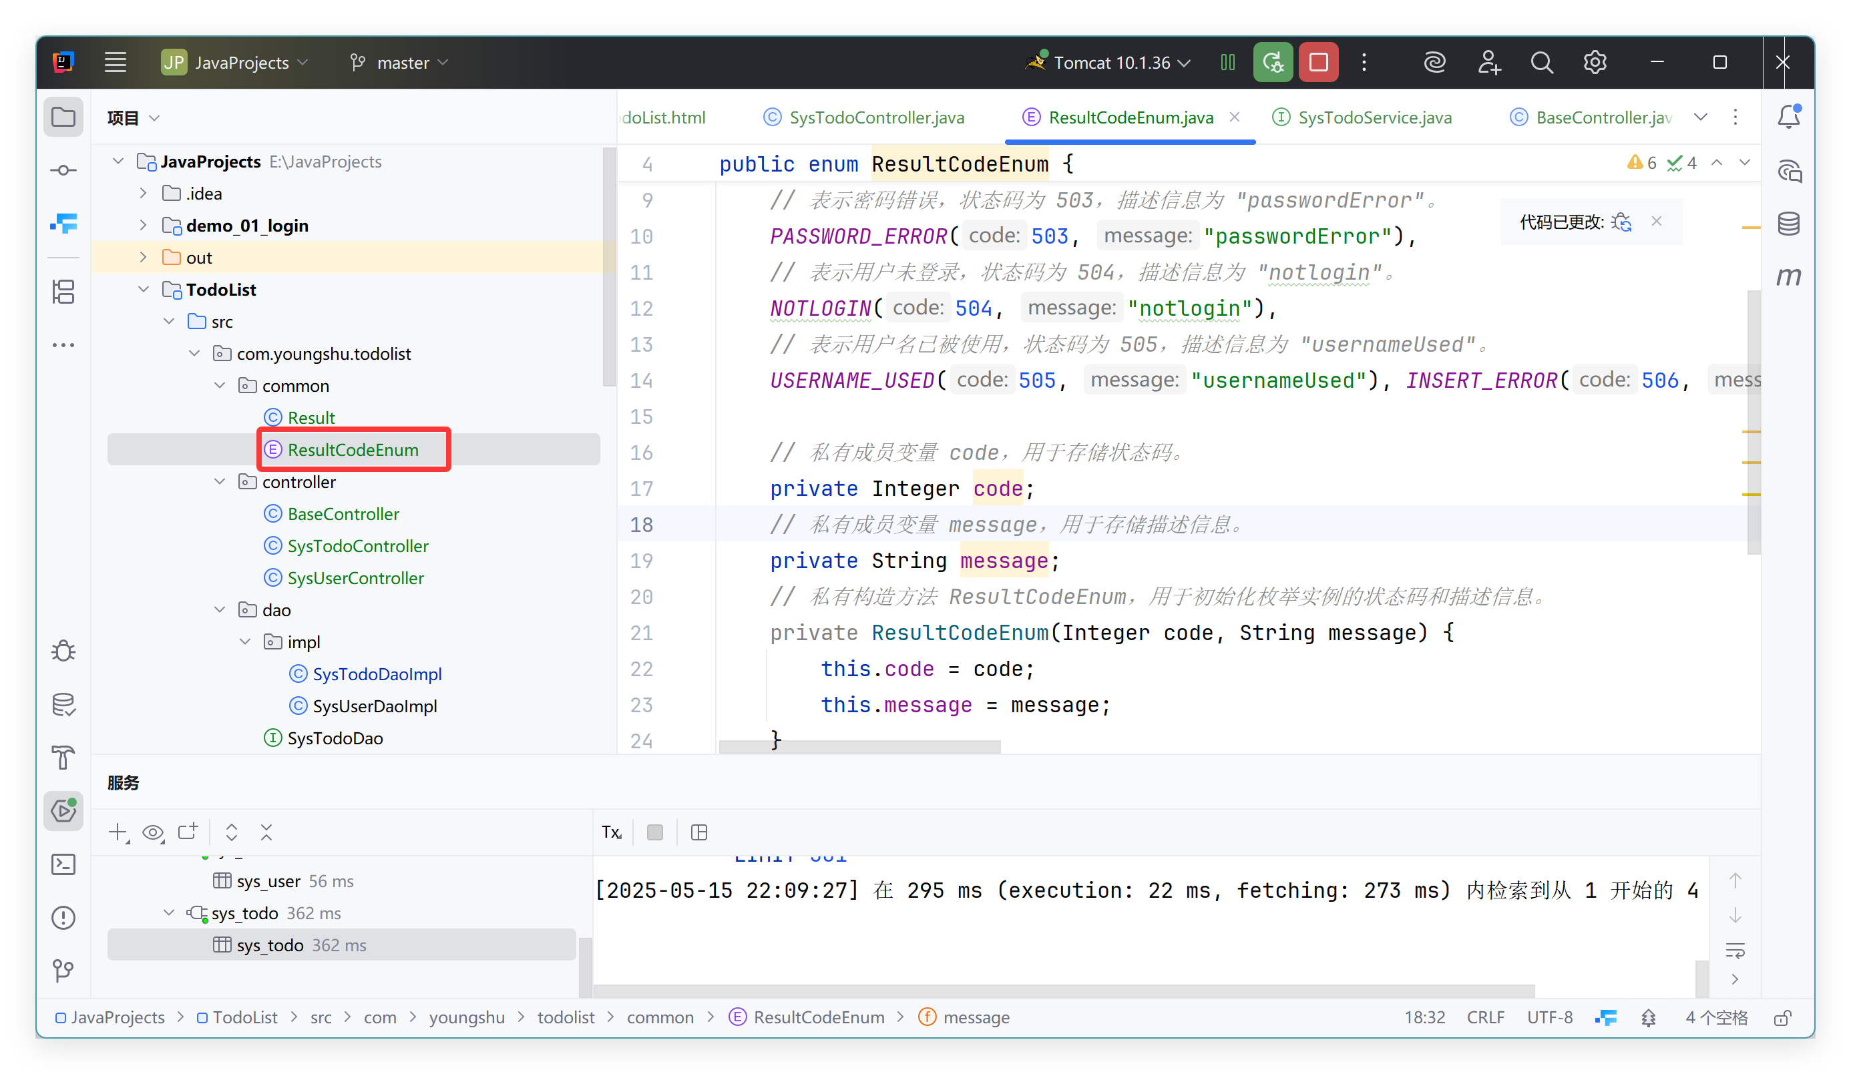1851x1074 pixels.
Task: Show the hidden editor tabs dropdown
Action: coord(1700,117)
